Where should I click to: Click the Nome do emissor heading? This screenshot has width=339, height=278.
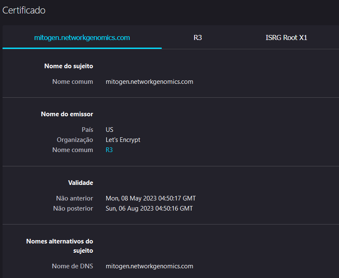67,114
